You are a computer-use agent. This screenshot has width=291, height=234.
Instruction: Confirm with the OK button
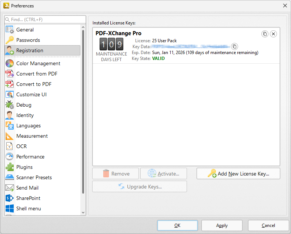click(x=177, y=225)
